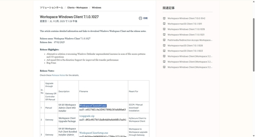Open Workspace Windows Client 7.0.0.1042 article
Viewport: 255px width, 137px height.
coord(186,18)
